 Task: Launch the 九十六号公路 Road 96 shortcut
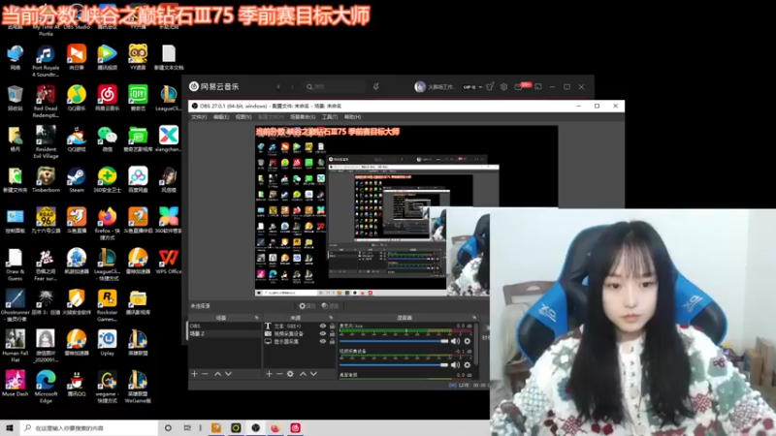pyautogui.click(x=46, y=221)
